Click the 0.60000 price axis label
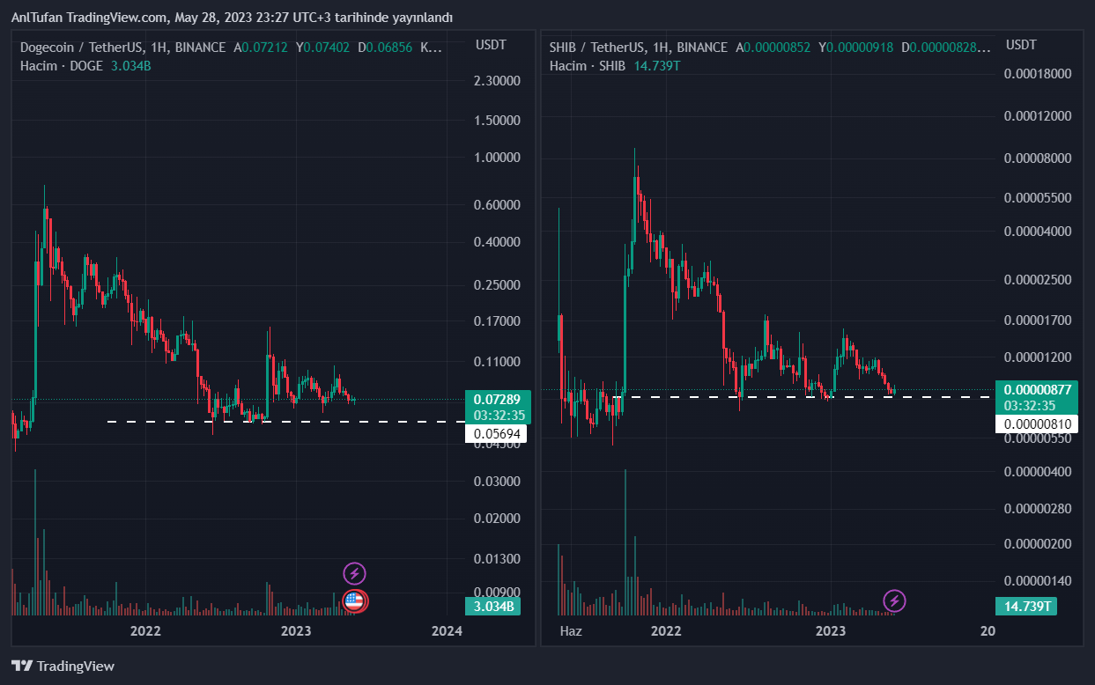The width and height of the screenshot is (1095, 685). 498,205
